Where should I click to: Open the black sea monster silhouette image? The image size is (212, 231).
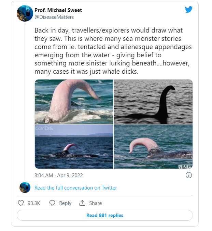coord(153,101)
